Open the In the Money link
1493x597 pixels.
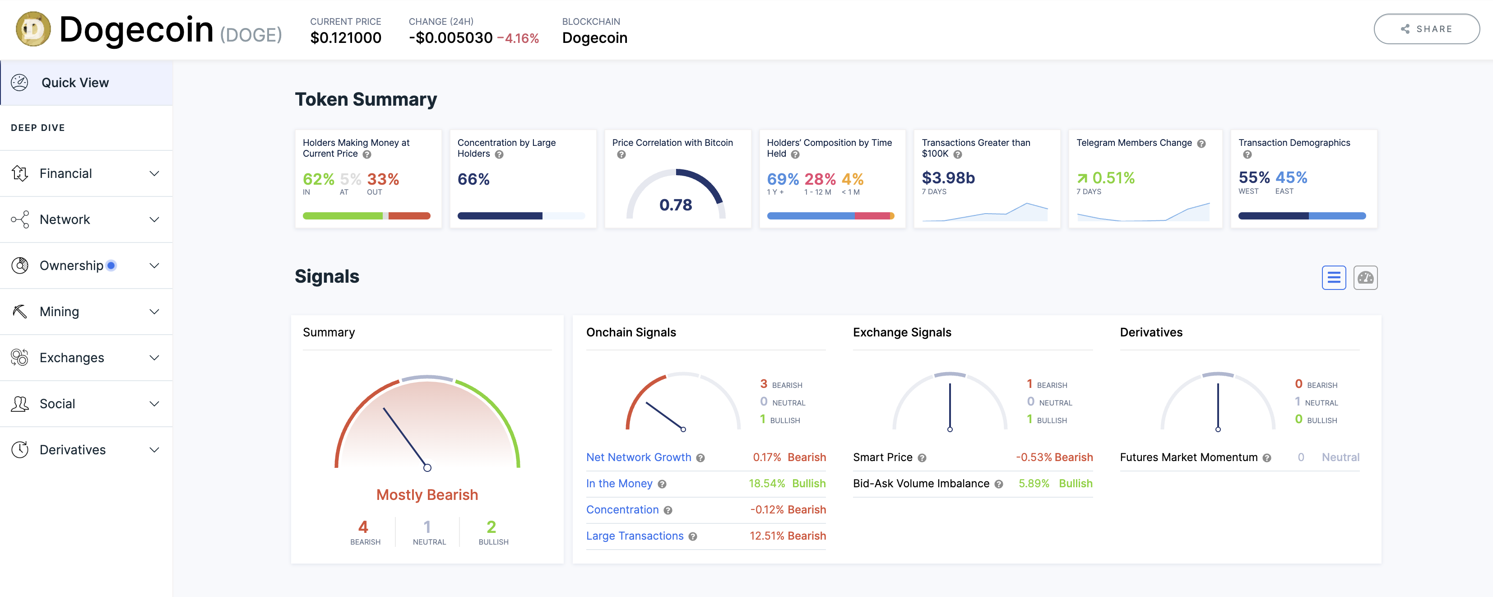click(x=619, y=483)
